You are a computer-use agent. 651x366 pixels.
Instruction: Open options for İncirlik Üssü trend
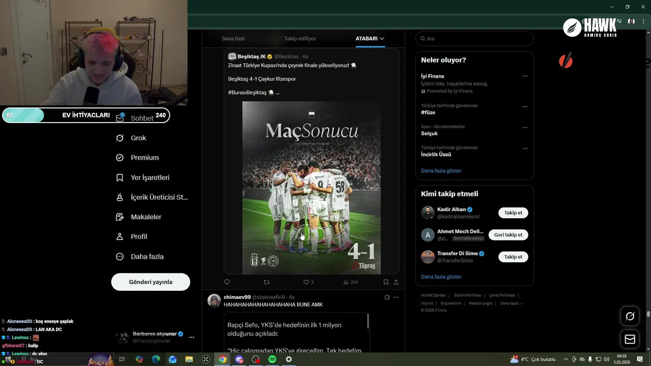coord(525,148)
